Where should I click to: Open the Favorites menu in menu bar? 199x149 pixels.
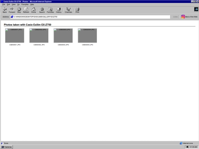click(x=25, y=4)
